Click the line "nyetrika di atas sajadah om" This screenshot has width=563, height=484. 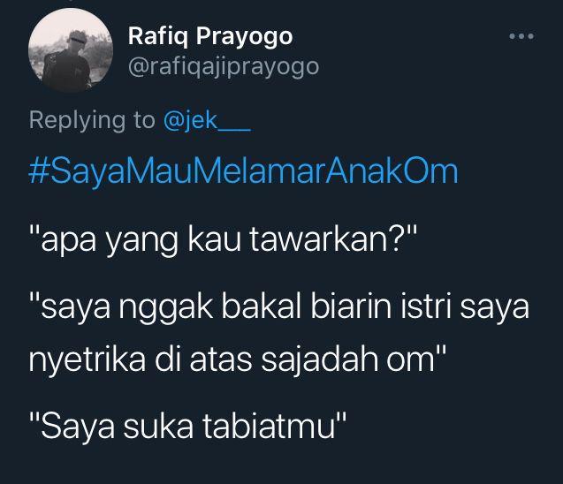(x=238, y=360)
